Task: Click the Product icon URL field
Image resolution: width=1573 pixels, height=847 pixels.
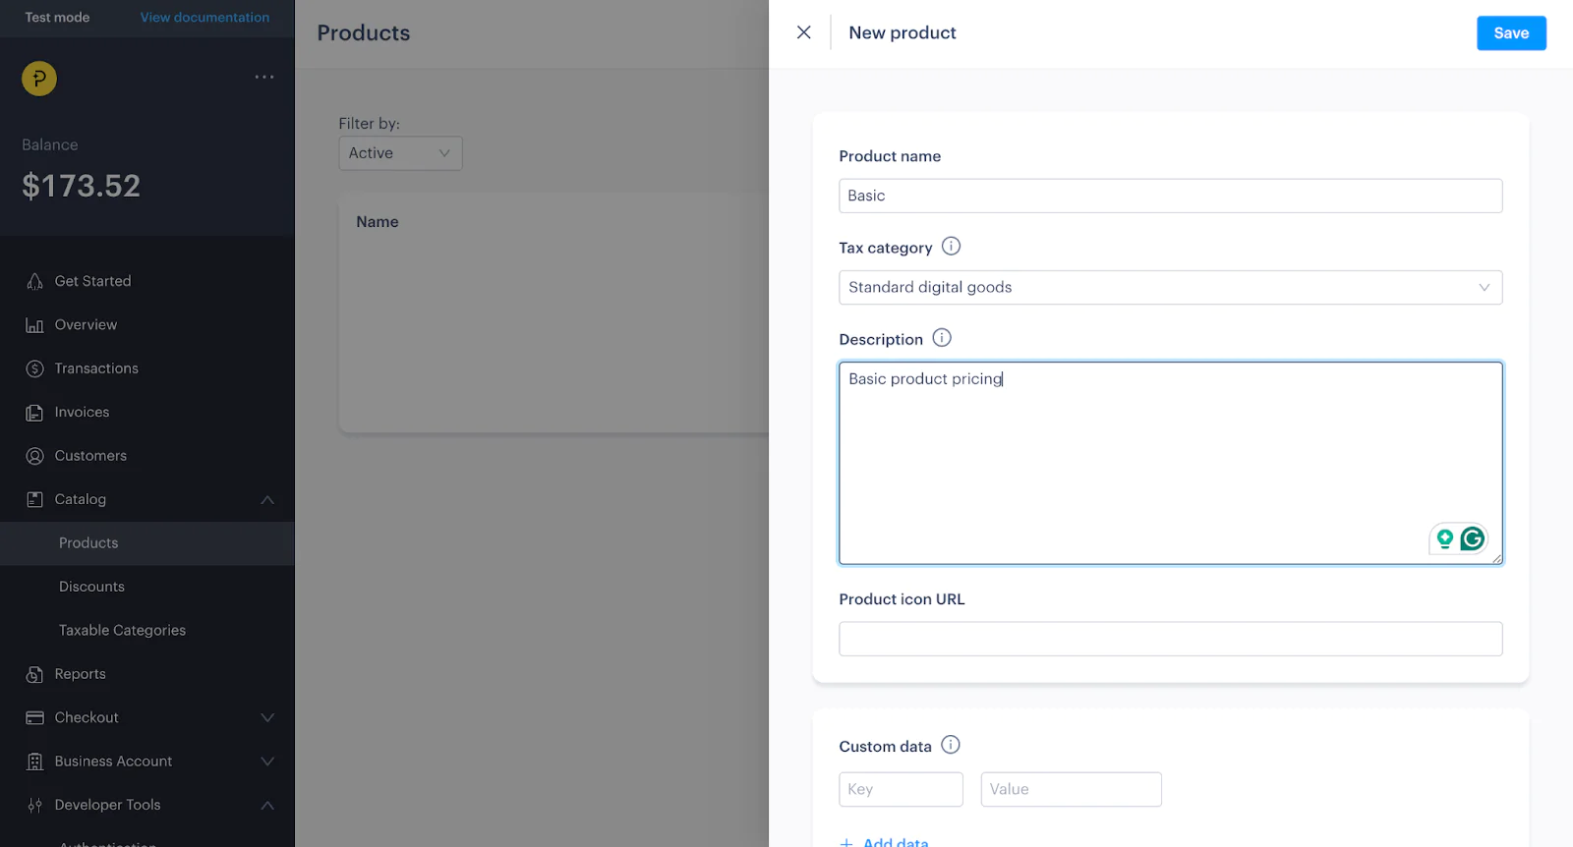Action: point(1170,639)
